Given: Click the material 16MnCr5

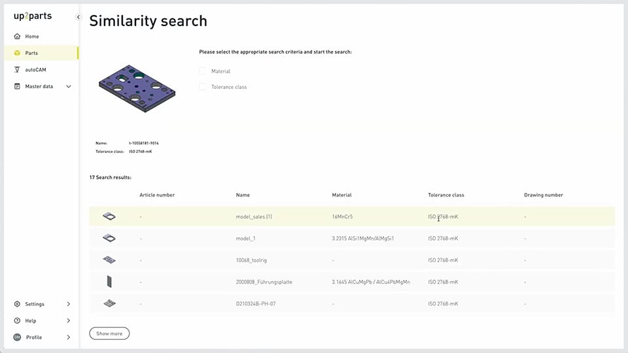Looking at the screenshot, I should pos(342,216).
